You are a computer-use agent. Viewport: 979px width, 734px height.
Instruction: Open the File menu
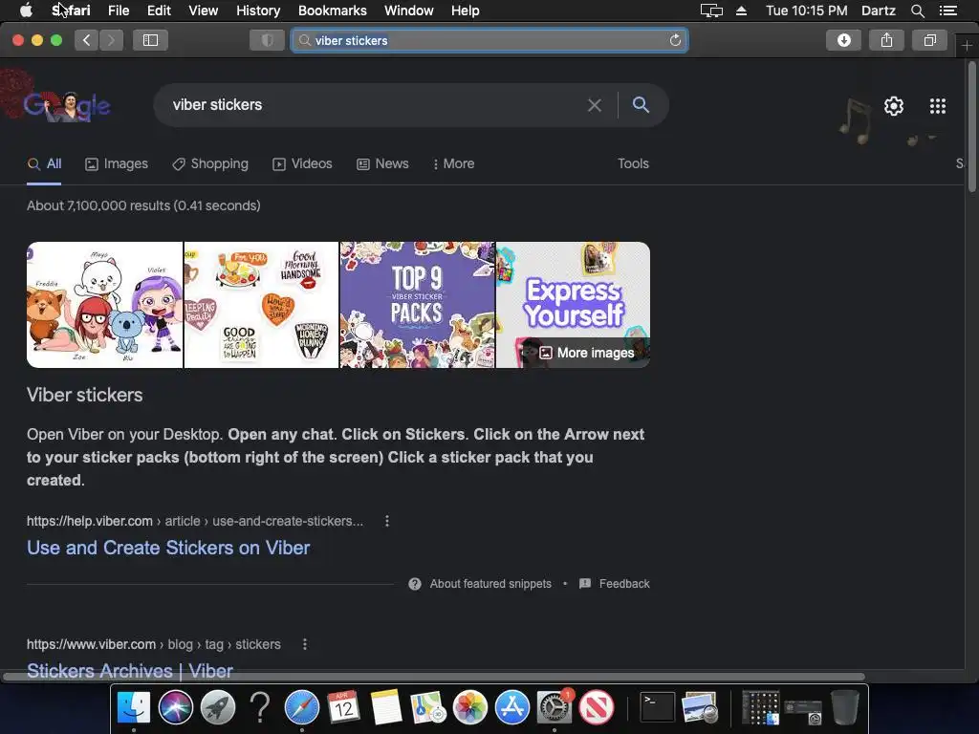pos(119,11)
